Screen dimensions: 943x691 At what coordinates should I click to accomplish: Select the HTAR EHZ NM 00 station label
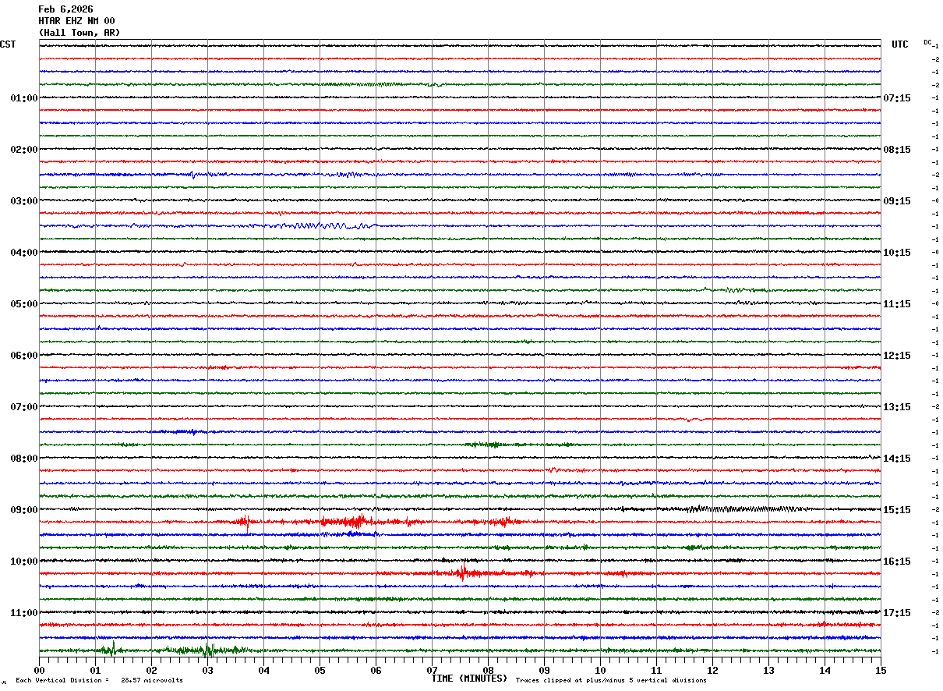pyautogui.click(x=76, y=21)
